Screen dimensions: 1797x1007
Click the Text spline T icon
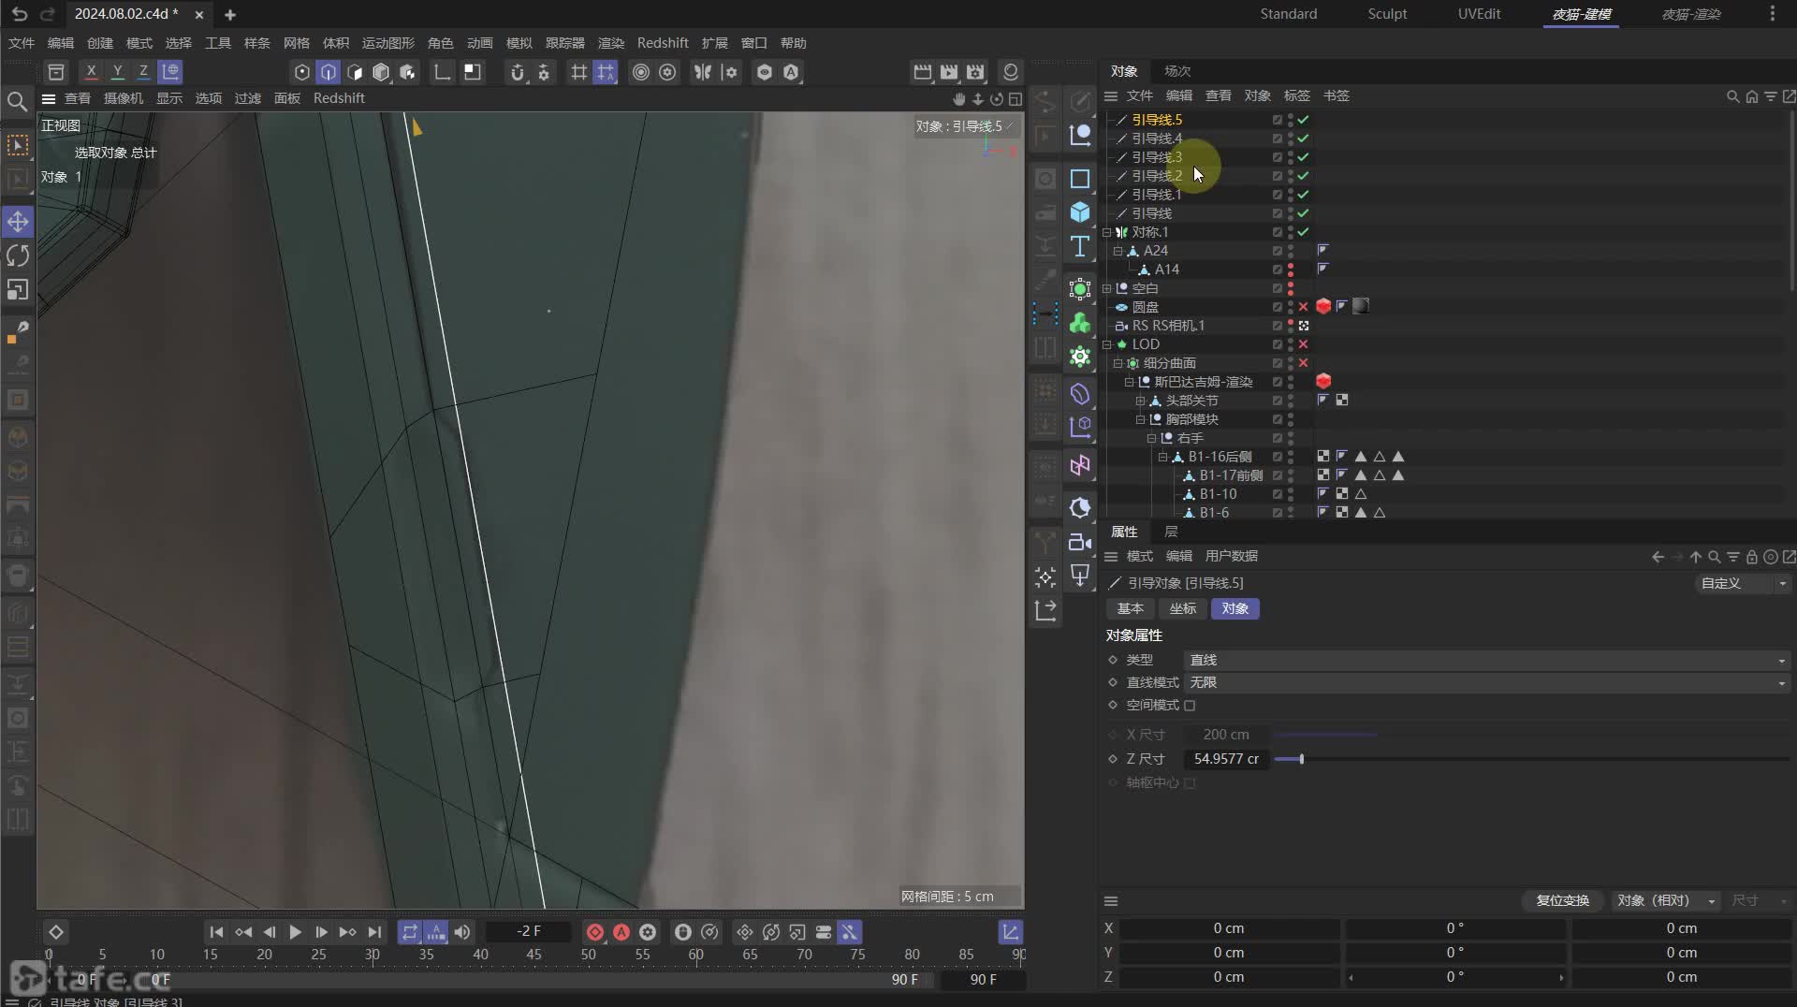pyautogui.click(x=1080, y=246)
